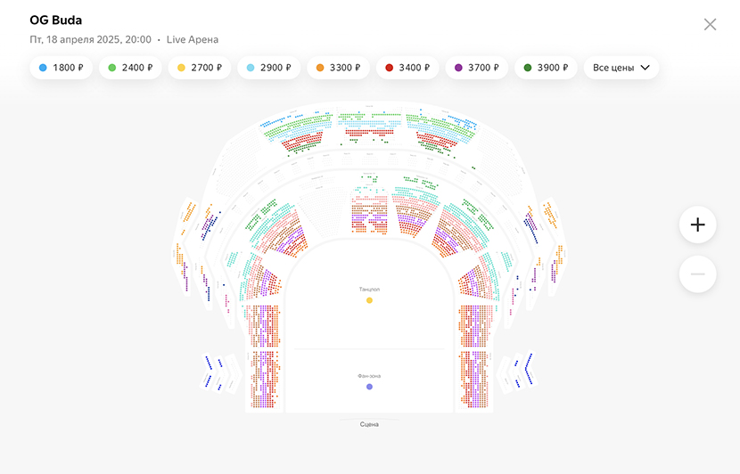Screen dimensions: 740x474
Task: Filter seats by 2900 ₽ price
Action: click(269, 68)
